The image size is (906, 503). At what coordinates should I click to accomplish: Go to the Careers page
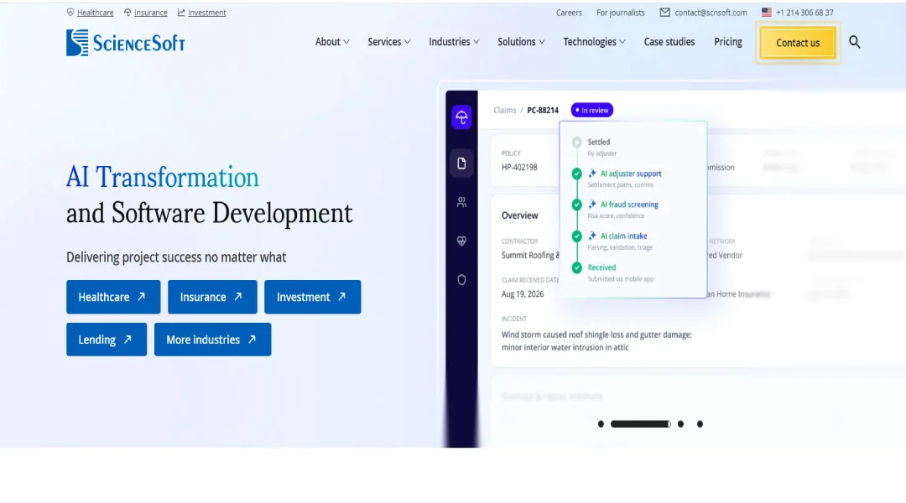click(569, 12)
